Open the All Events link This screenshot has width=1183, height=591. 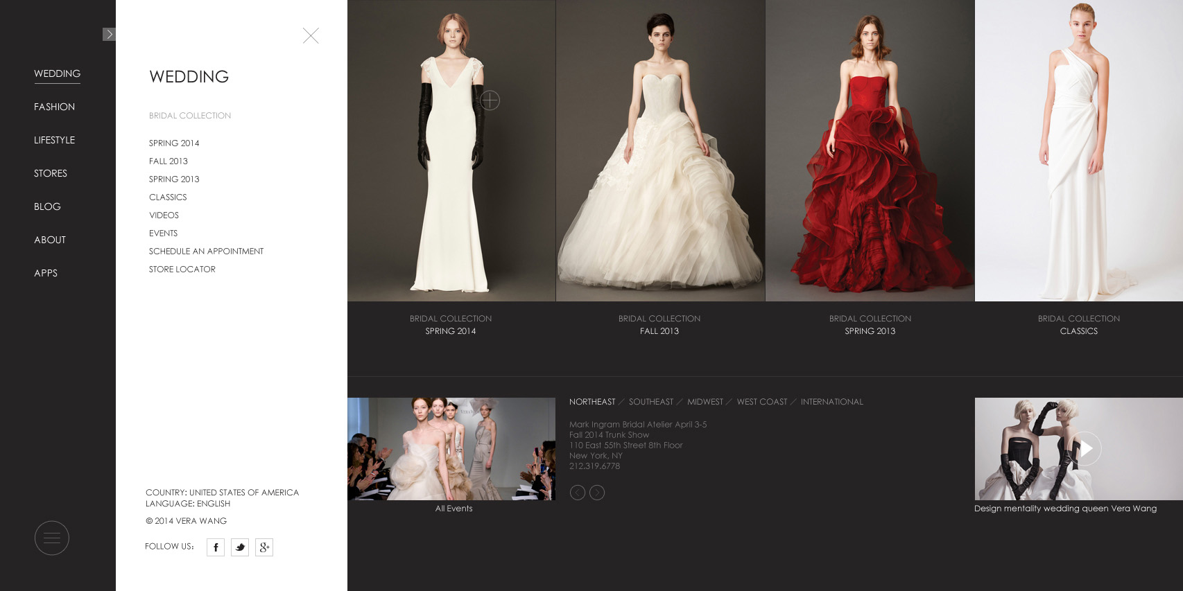coord(454,509)
